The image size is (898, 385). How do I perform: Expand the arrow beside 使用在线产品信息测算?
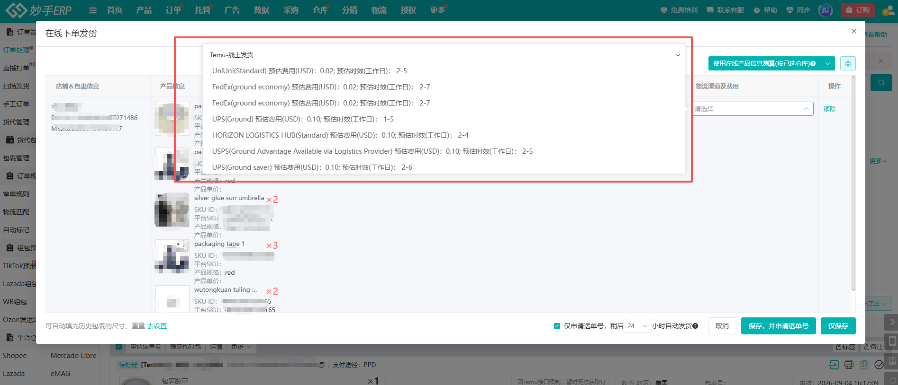click(x=827, y=63)
